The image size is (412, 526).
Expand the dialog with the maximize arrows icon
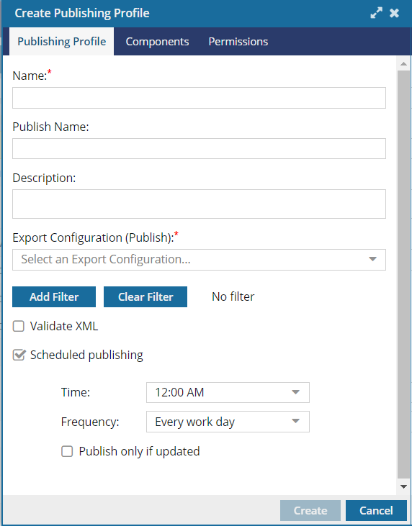[377, 13]
